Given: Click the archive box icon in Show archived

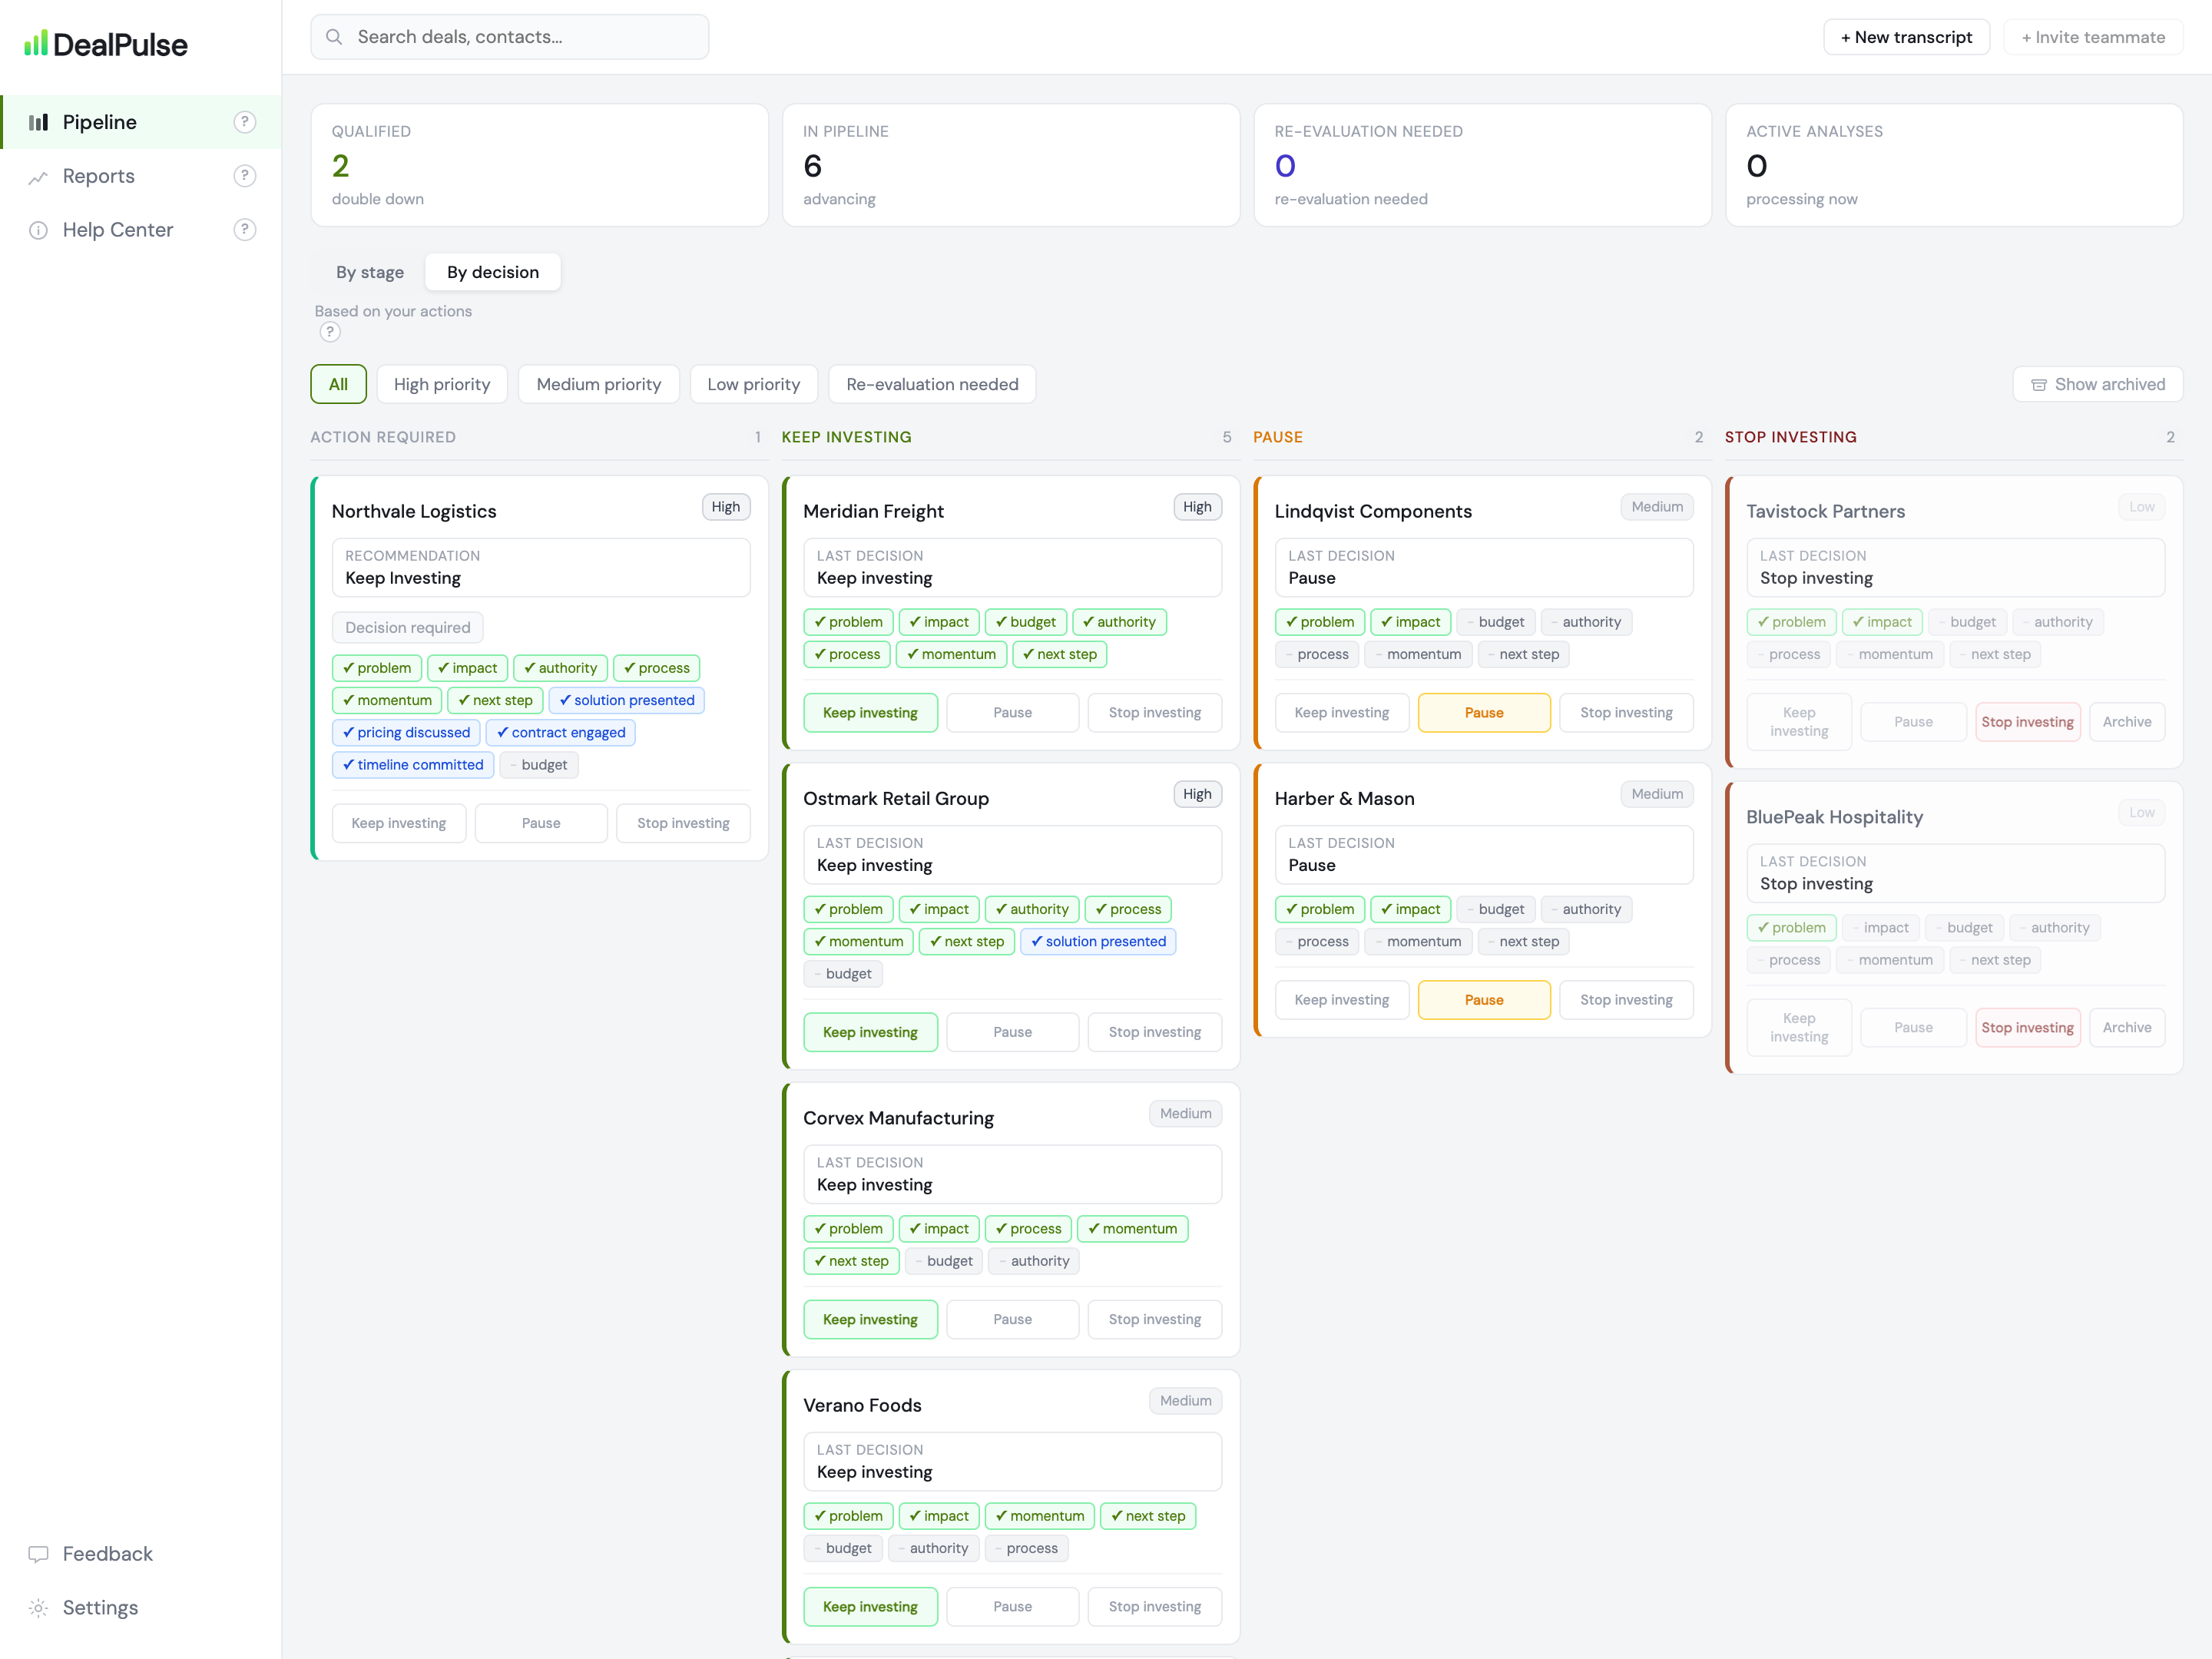Looking at the screenshot, I should 2039,385.
